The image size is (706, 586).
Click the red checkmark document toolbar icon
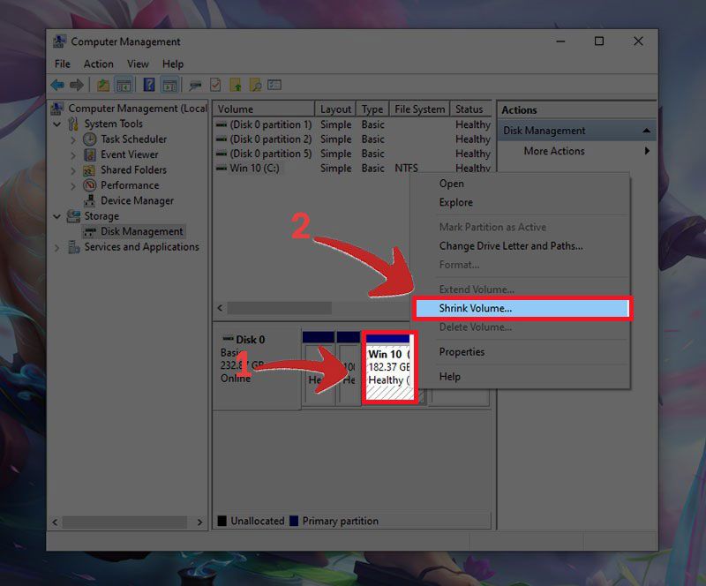[x=215, y=85]
